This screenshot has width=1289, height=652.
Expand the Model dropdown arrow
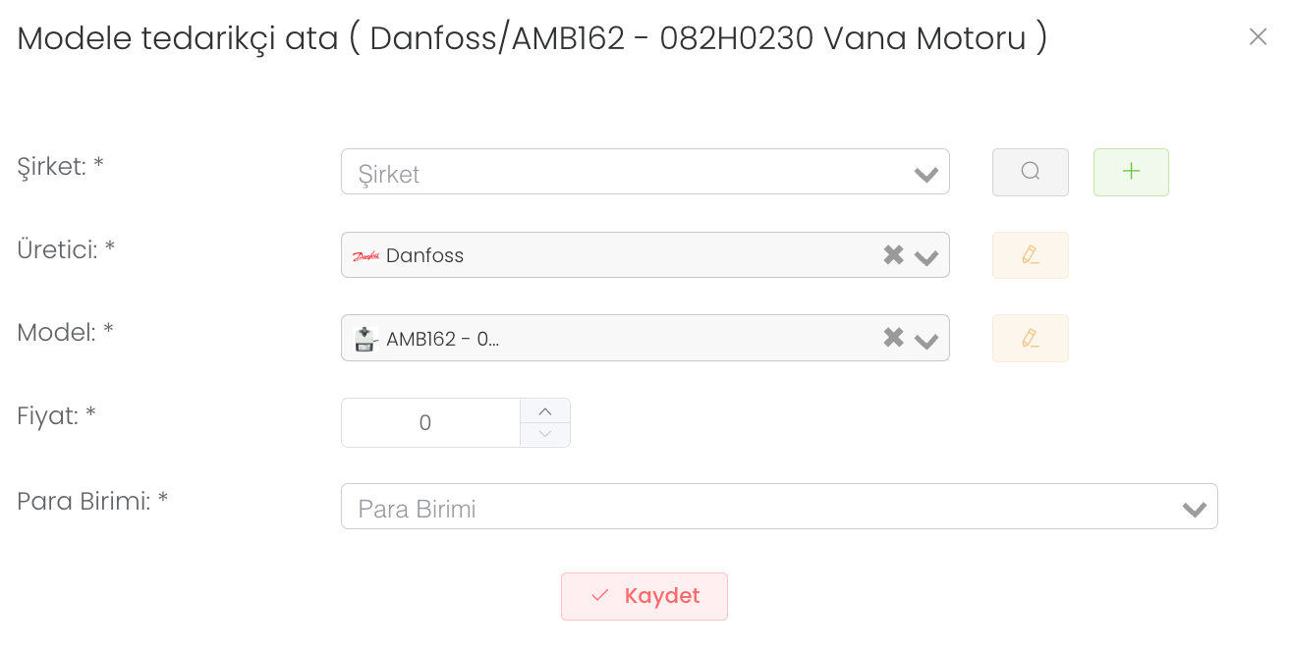point(925,340)
